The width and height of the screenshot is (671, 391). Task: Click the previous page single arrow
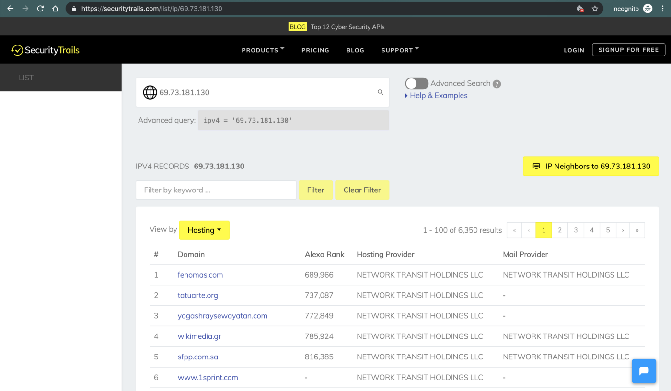(529, 230)
